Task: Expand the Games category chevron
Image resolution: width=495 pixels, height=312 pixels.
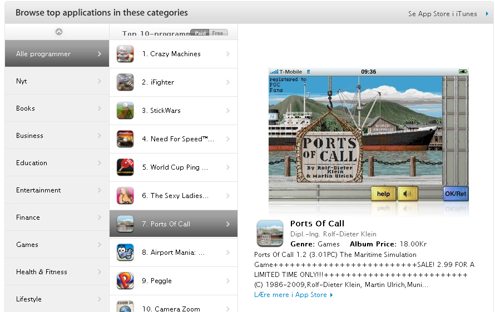Action: pos(100,244)
